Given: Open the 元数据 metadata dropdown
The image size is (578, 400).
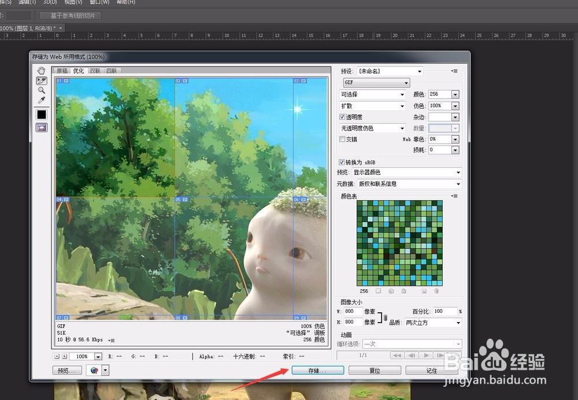Looking at the screenshot, I should coord(410,184).
